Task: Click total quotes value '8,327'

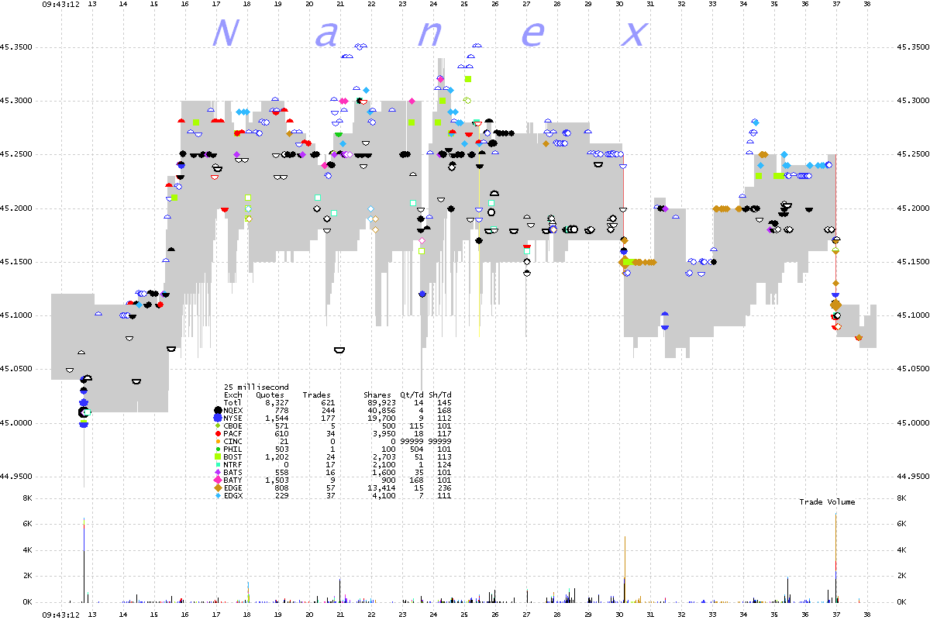Action: click(277, 402)
